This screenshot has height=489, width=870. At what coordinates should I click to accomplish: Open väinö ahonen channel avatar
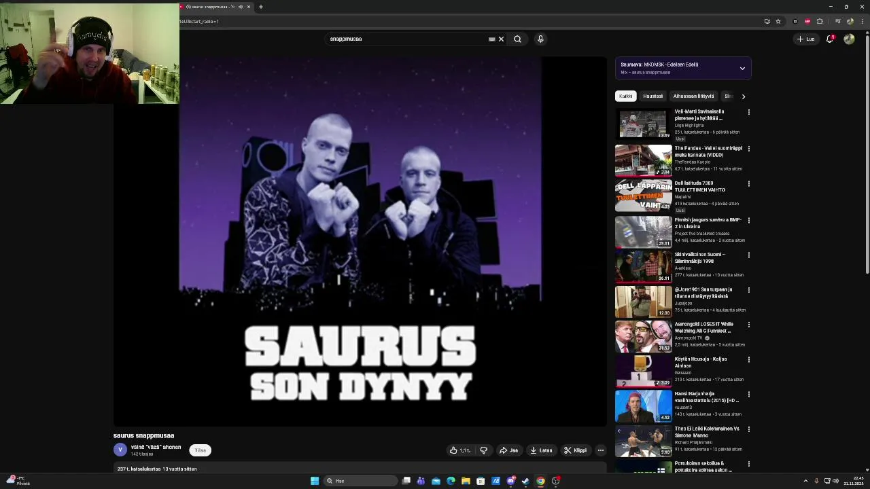[x=120, y=450]
